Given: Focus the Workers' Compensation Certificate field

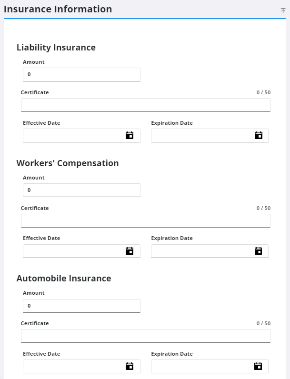Looking at the screenshot, I should point(146,220).
